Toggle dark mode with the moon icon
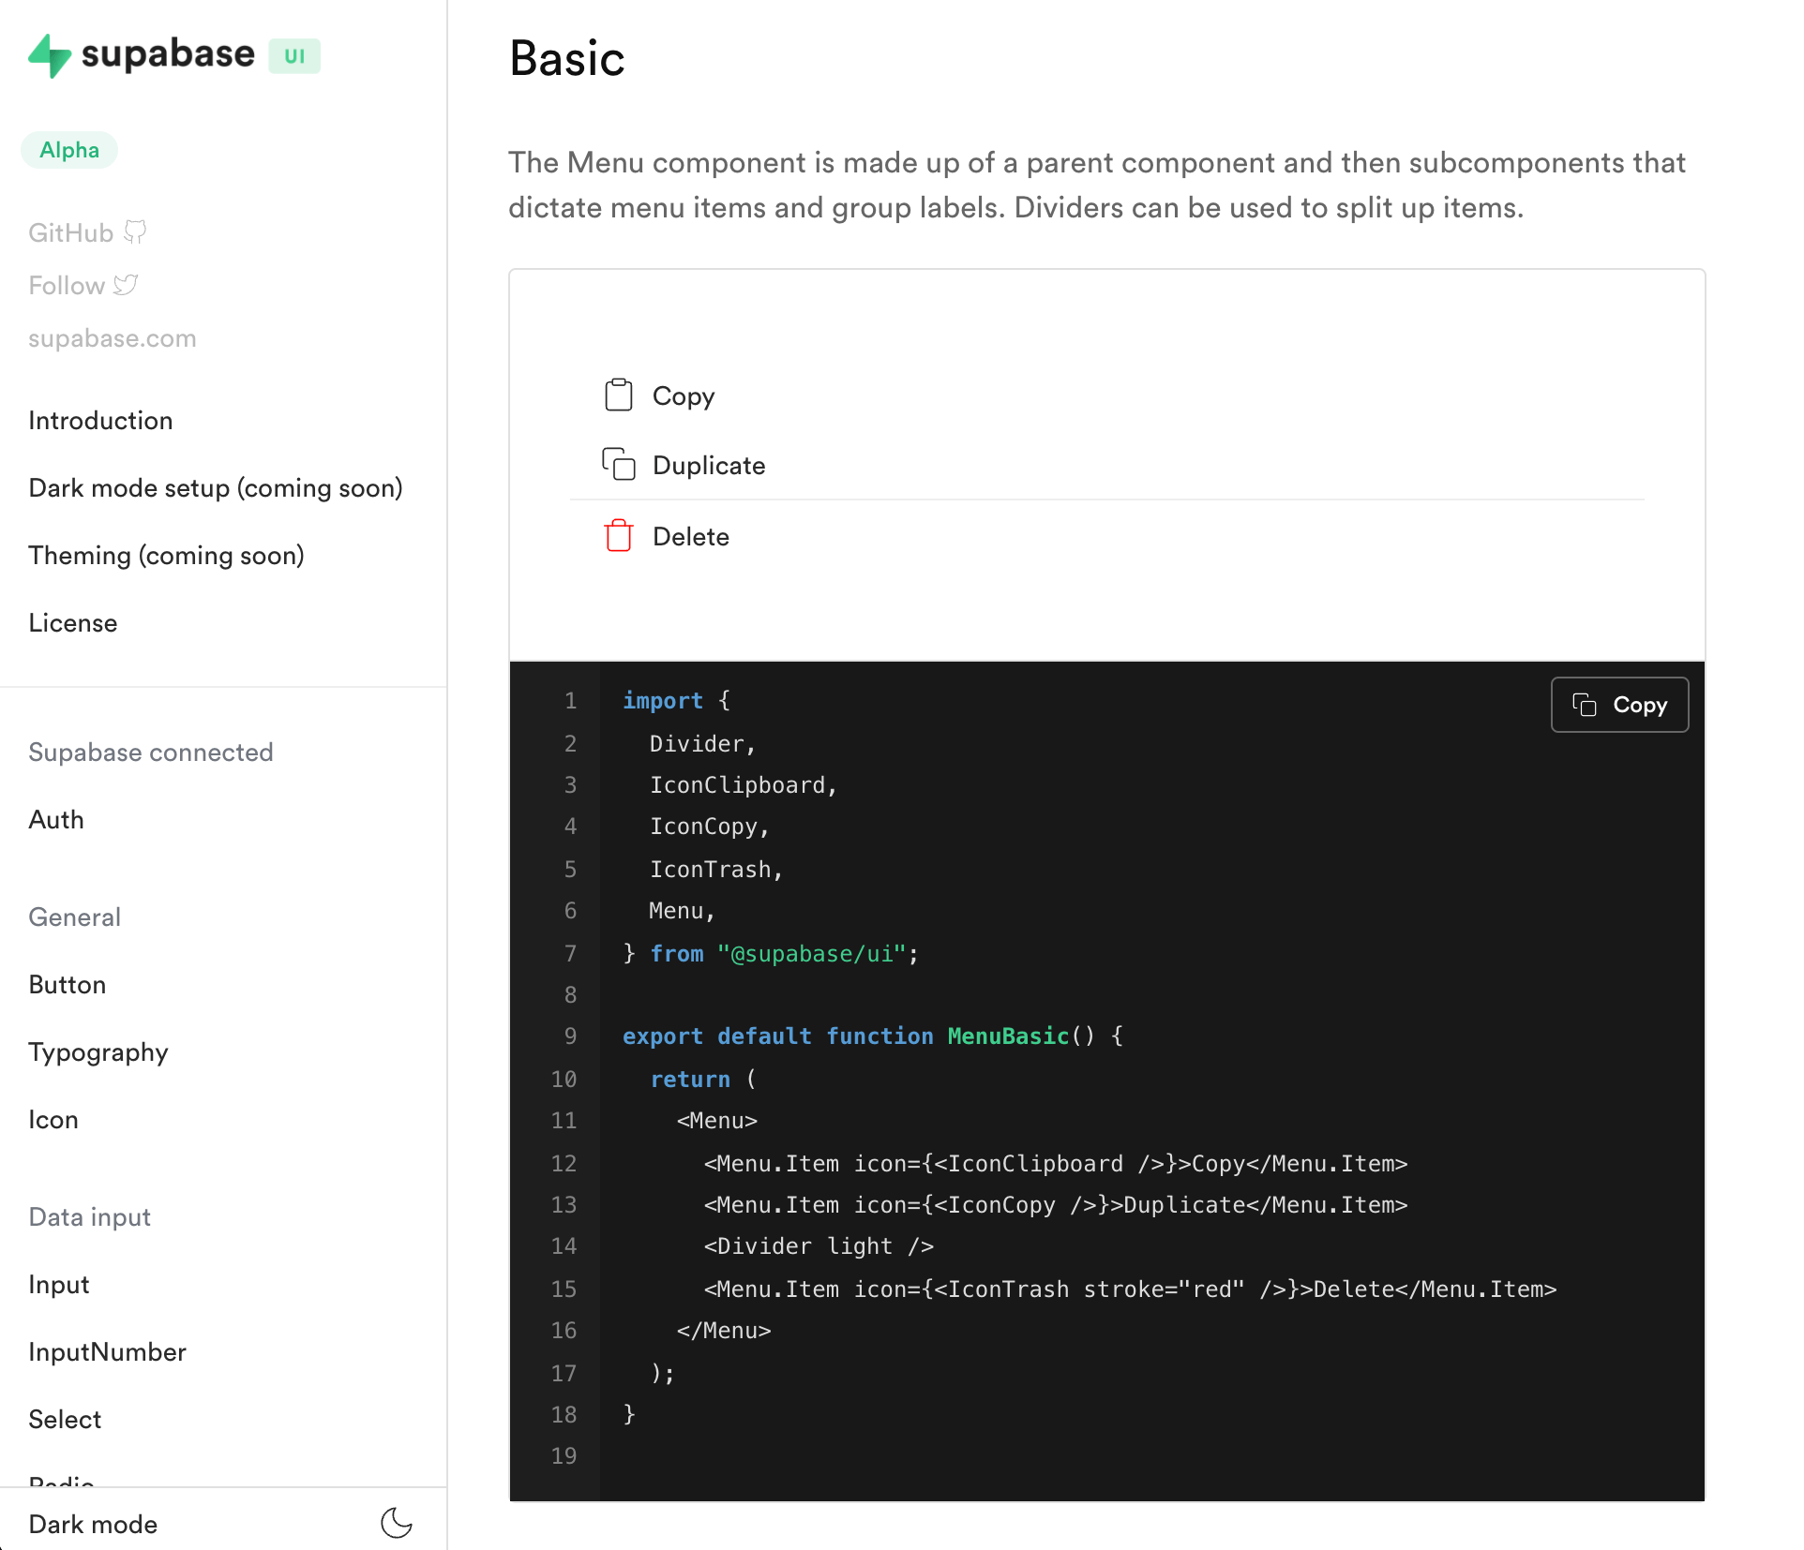 396,1523
